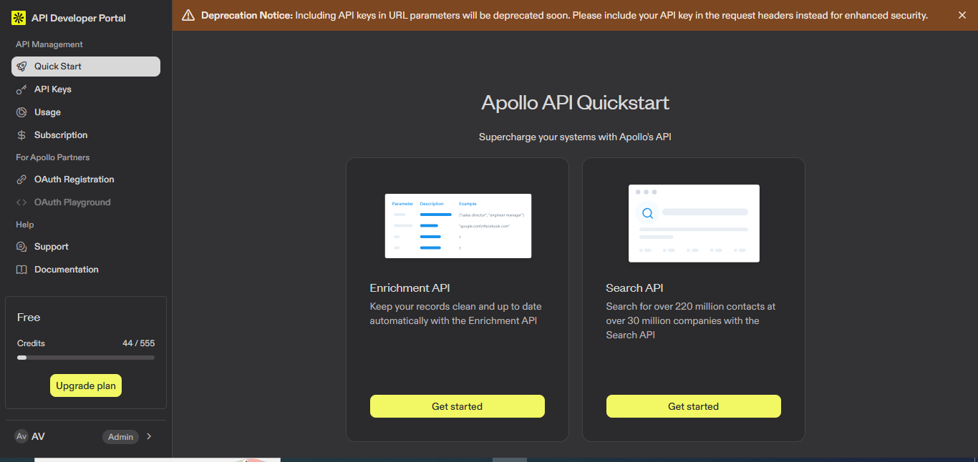
Task: Click the API Management section label
Action: pyautogui.click(x=49, y=44)
